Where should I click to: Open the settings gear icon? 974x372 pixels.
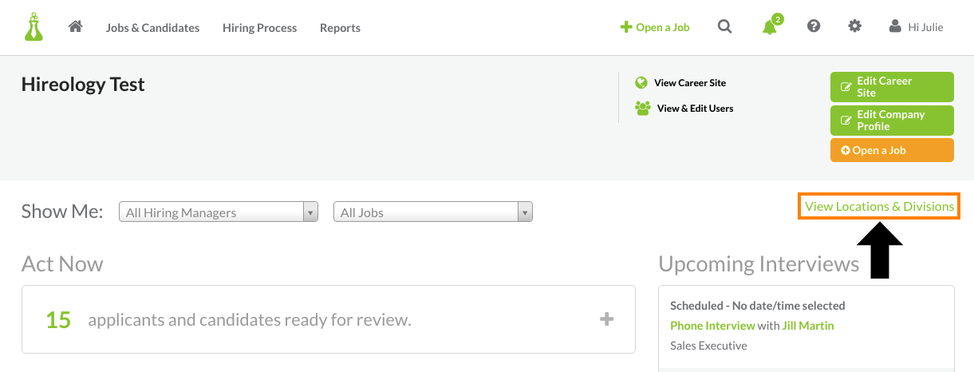point(854,26)
